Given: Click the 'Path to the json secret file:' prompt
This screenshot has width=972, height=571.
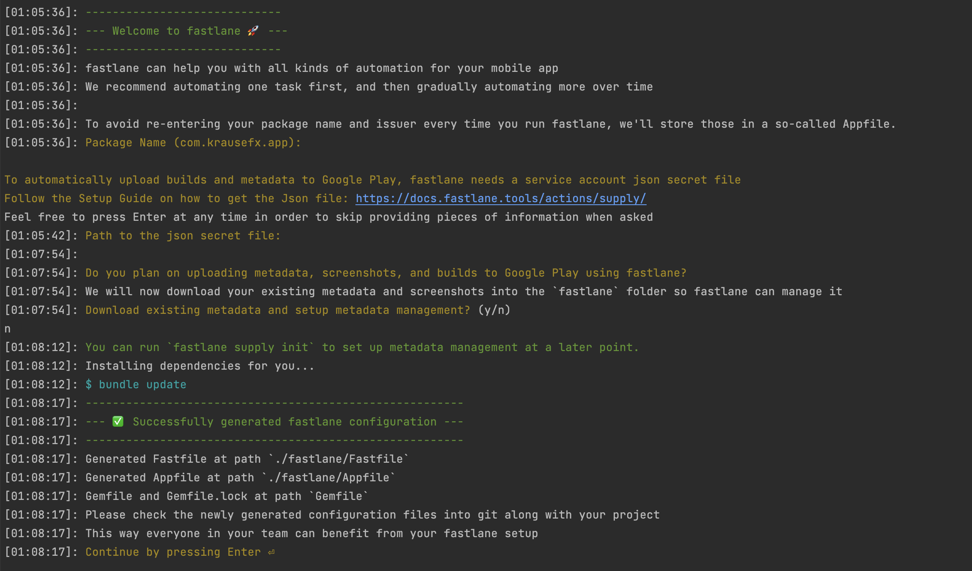Looking at the screenshot, I should pyautogui.click(x=183, y=236).
